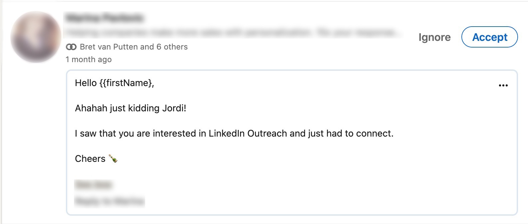Click the blurred Reply to Marina link

pos(110,201)
